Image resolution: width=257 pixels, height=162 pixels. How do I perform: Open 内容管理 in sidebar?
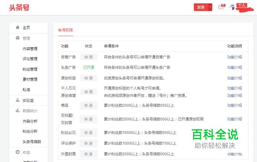pyautogui.click(x=30, y=49)
